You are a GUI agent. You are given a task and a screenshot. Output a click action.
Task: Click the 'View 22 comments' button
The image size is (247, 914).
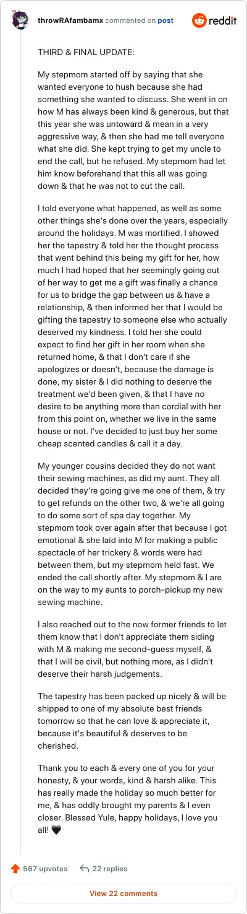(x=124, y=894)
